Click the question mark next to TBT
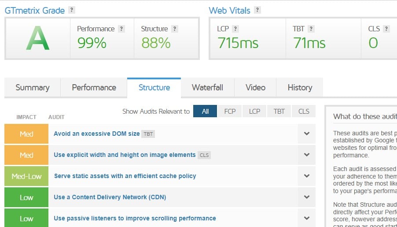The image size is (397, 227). [x=311, y=29]
